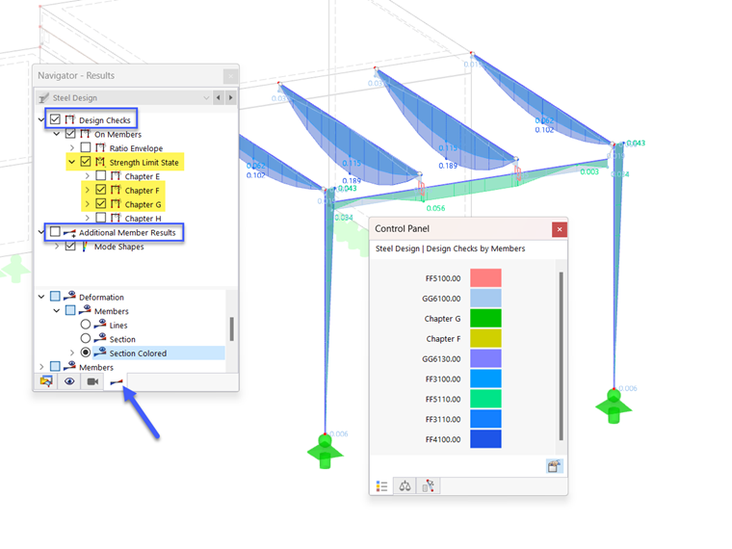Close the Control Panel
The image size is (732, 549).
(x=560, y=229)
